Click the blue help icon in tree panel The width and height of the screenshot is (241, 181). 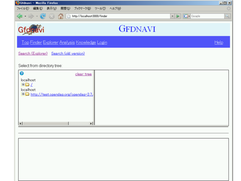(x=21, y=74)
